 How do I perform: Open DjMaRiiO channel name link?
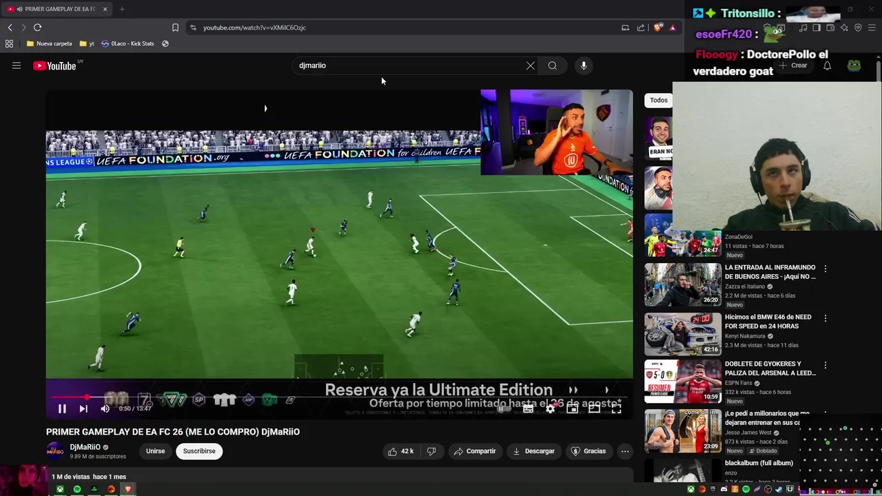point(85,447)
